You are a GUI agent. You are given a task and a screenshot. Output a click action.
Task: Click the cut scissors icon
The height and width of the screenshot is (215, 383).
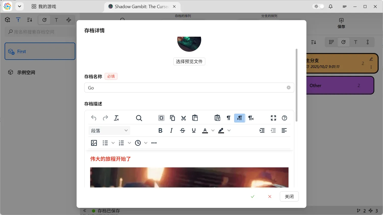184,118
